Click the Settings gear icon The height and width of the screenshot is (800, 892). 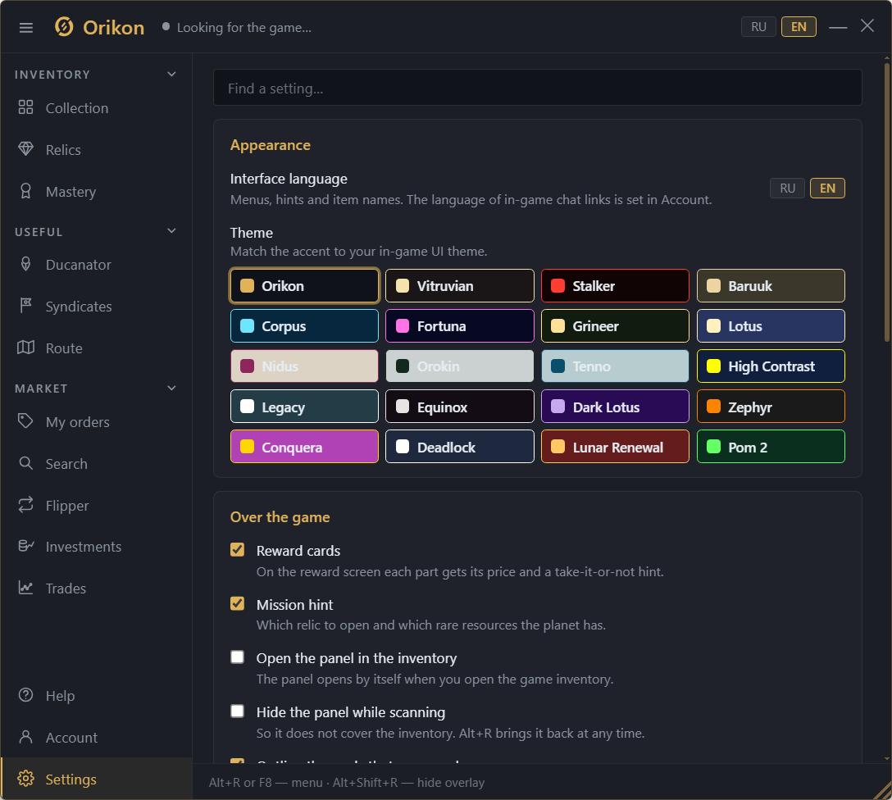coord(25,779)
